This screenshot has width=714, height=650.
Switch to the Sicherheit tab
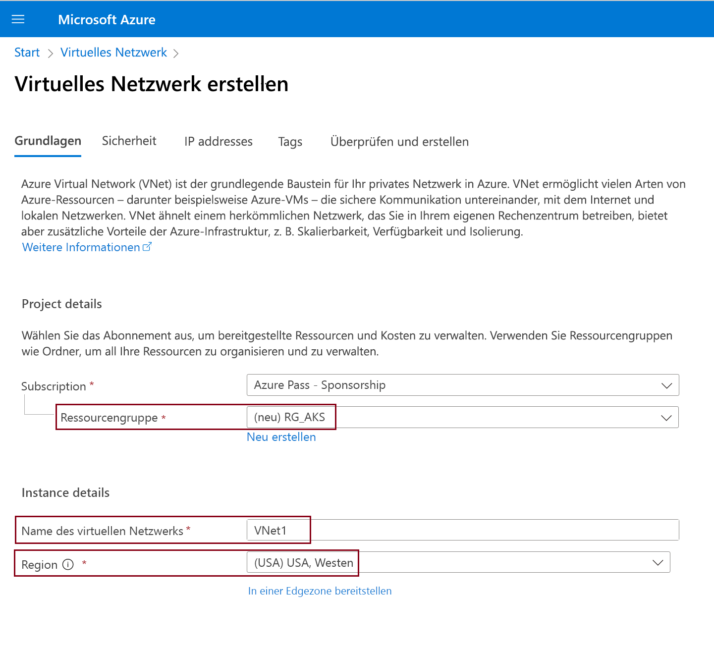click(x=129, y=141)
